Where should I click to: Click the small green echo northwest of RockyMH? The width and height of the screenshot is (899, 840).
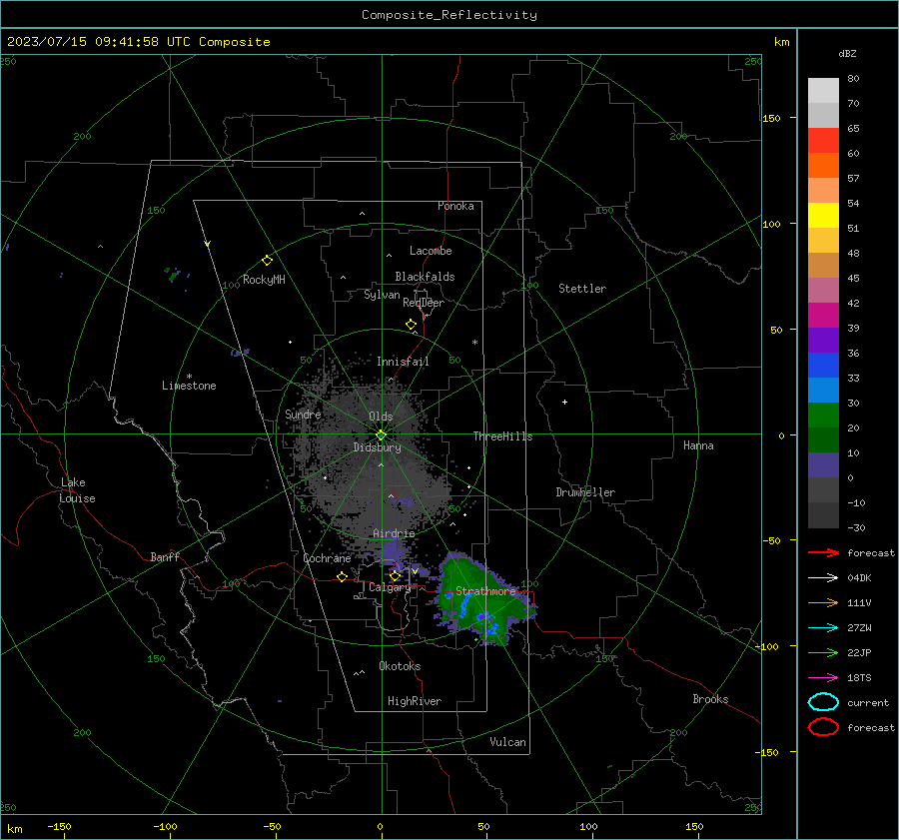click(x=172, y=274)
